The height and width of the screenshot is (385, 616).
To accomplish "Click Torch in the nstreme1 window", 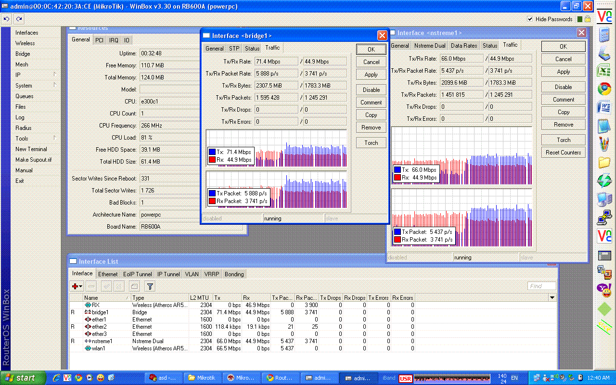I will (564, 140).
